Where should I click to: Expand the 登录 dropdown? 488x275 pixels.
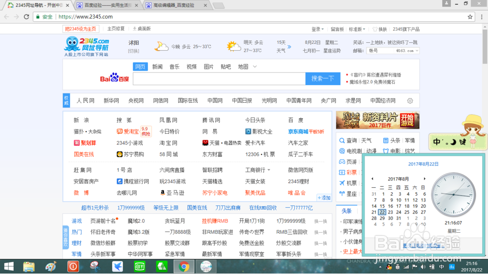pyautogui.click(x=318, y=29)
